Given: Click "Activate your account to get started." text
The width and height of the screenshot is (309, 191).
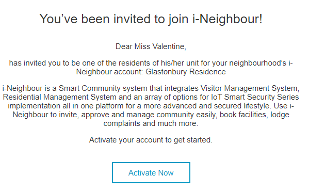Looking at the screenshot, I should (x=151, y=140).
